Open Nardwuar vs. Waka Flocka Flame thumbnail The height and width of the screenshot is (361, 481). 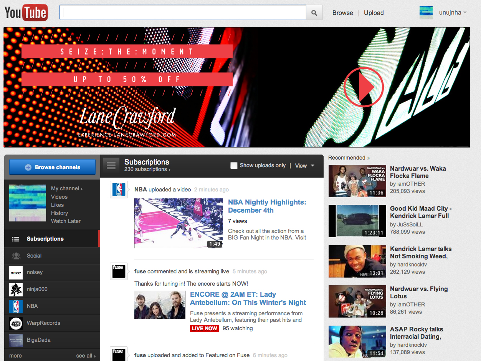pos(357,181)
